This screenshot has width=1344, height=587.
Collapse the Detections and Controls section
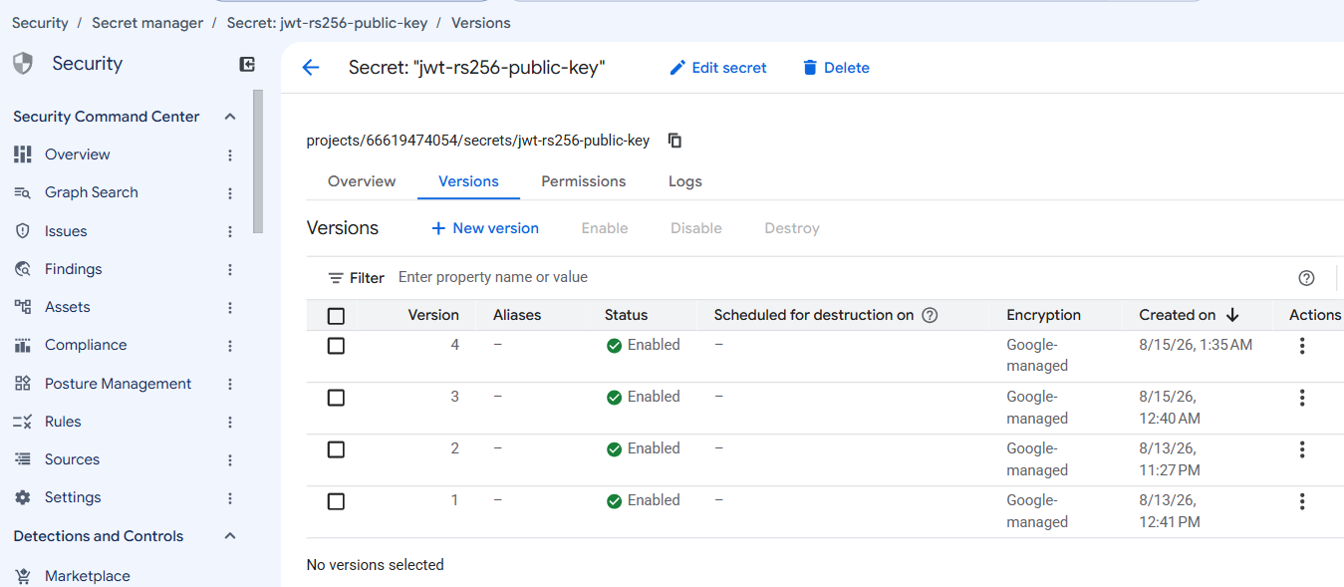[x=230, y=536]
